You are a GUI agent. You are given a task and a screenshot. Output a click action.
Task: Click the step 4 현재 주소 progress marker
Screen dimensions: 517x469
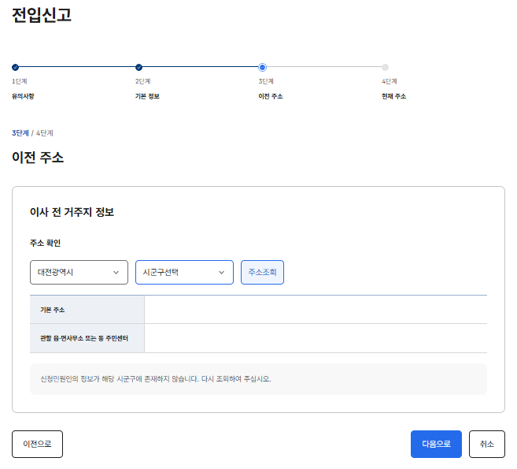[385, 67]
